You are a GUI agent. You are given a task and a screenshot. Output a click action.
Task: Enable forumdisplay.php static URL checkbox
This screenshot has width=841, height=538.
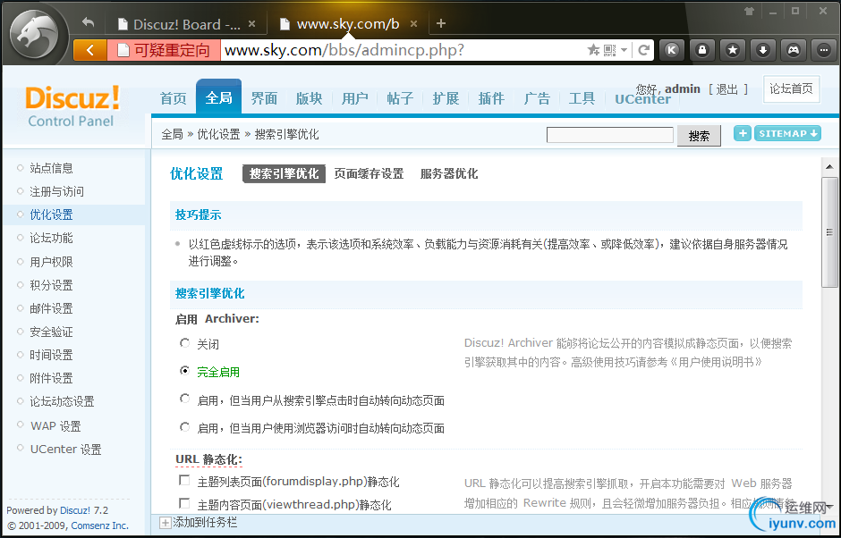(x=184, y=480)
